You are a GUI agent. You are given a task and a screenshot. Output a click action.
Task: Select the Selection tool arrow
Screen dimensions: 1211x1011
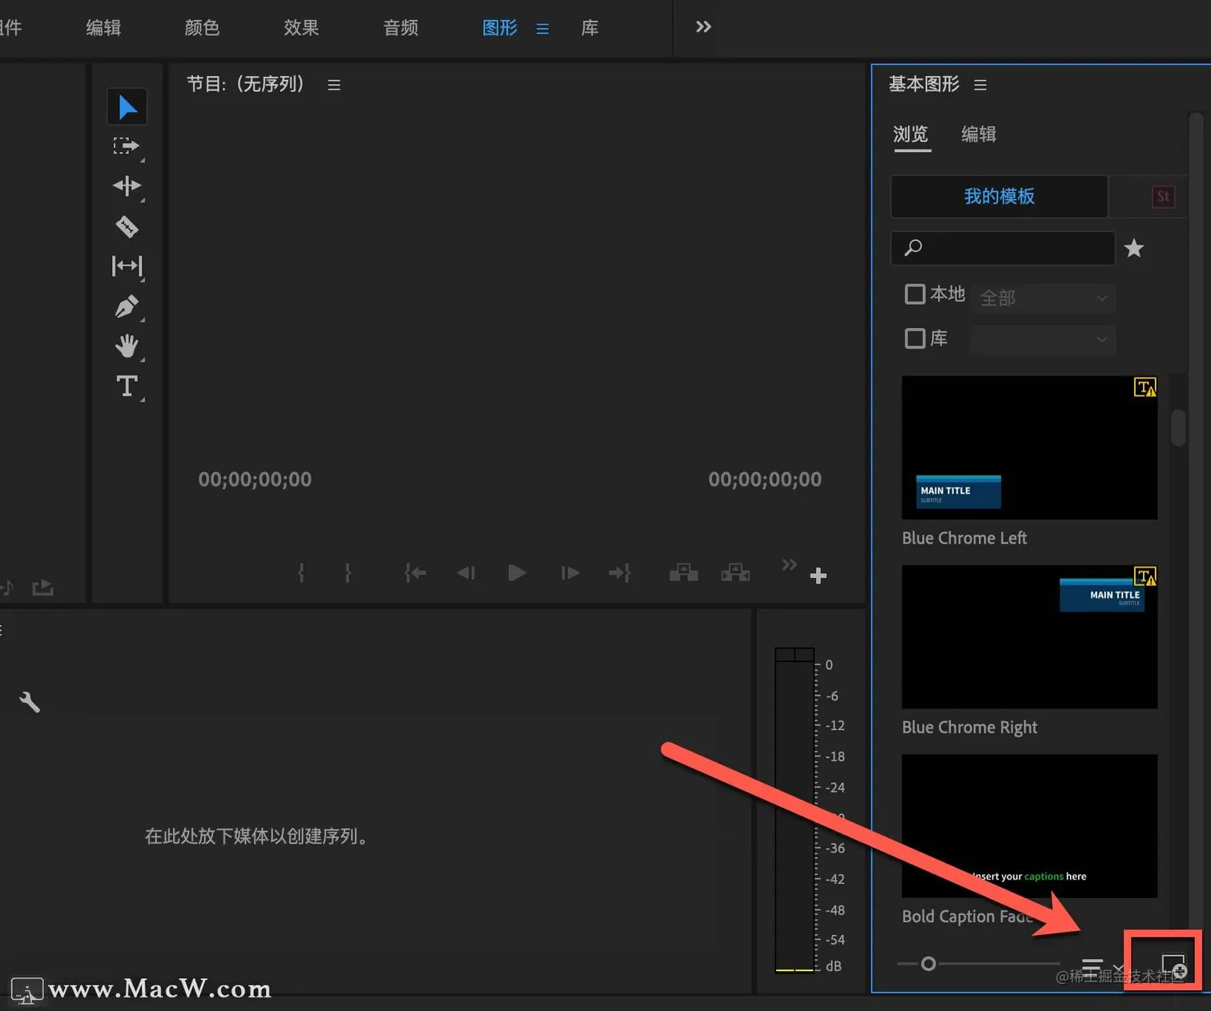[127, 107]
